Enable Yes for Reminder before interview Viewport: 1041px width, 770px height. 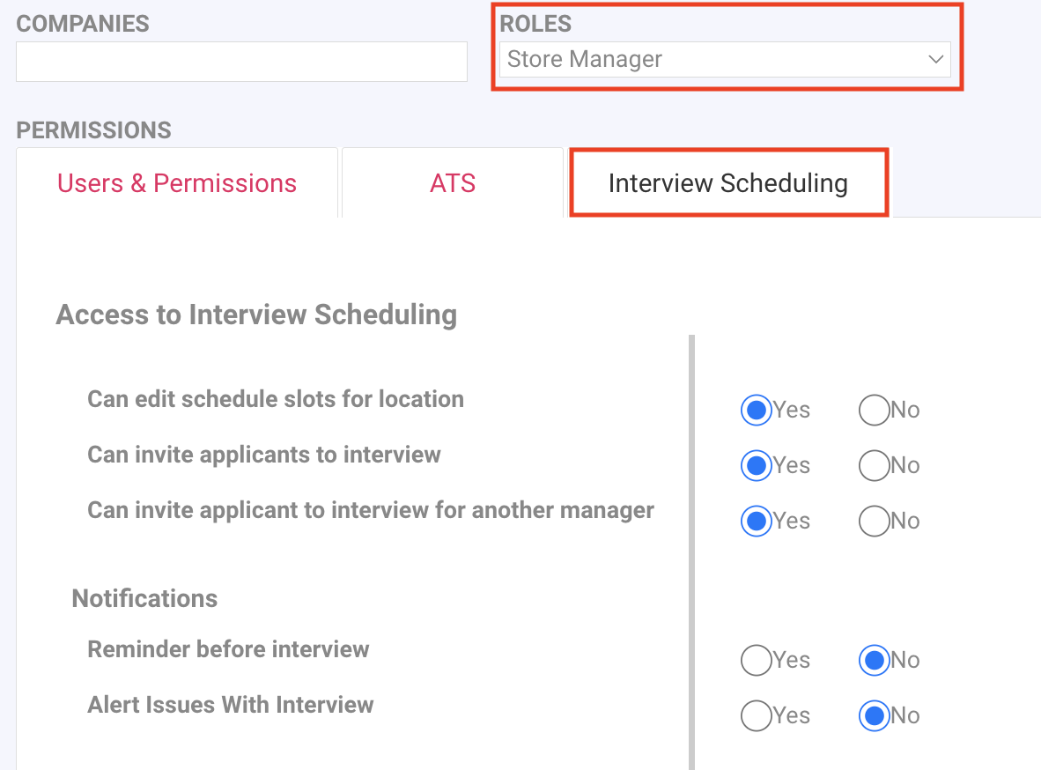[x=756, y=660]
